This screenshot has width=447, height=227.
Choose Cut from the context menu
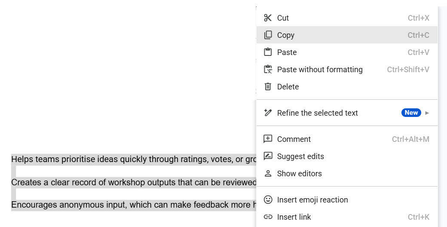[347, 18]
